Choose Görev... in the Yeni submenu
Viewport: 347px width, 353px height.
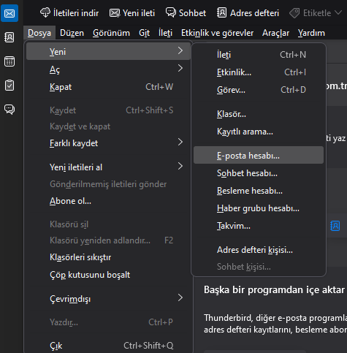point(259,90)
